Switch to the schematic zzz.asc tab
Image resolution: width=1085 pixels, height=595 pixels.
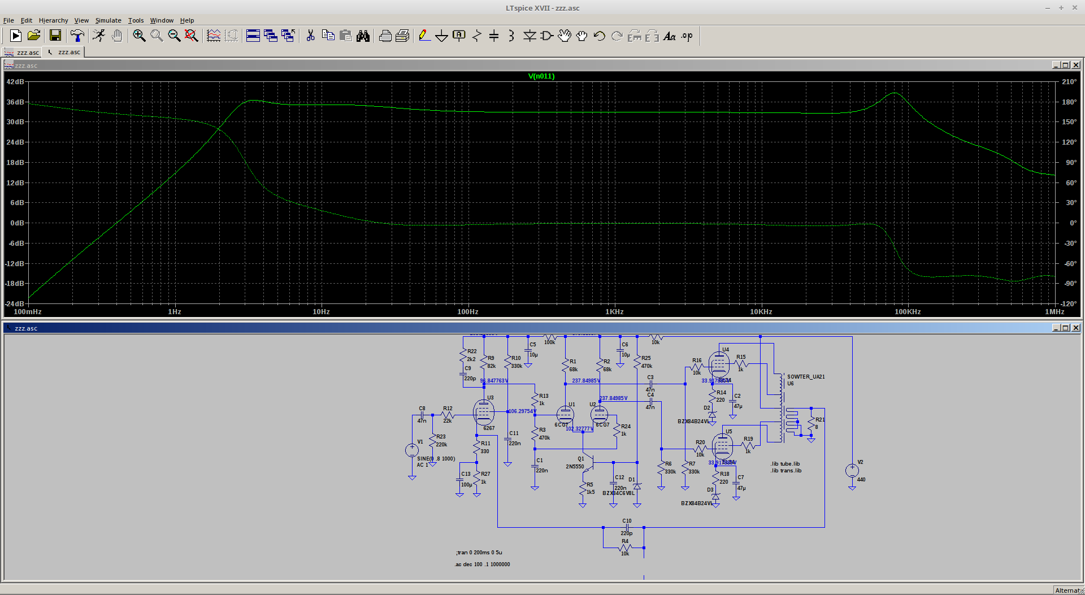[x=64, y=52]
